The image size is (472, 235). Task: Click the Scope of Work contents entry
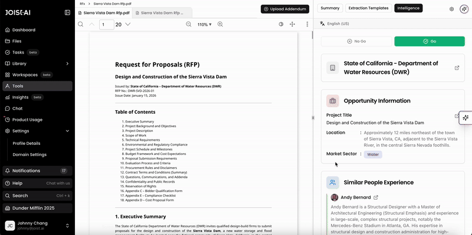click(x=136, y=135)
